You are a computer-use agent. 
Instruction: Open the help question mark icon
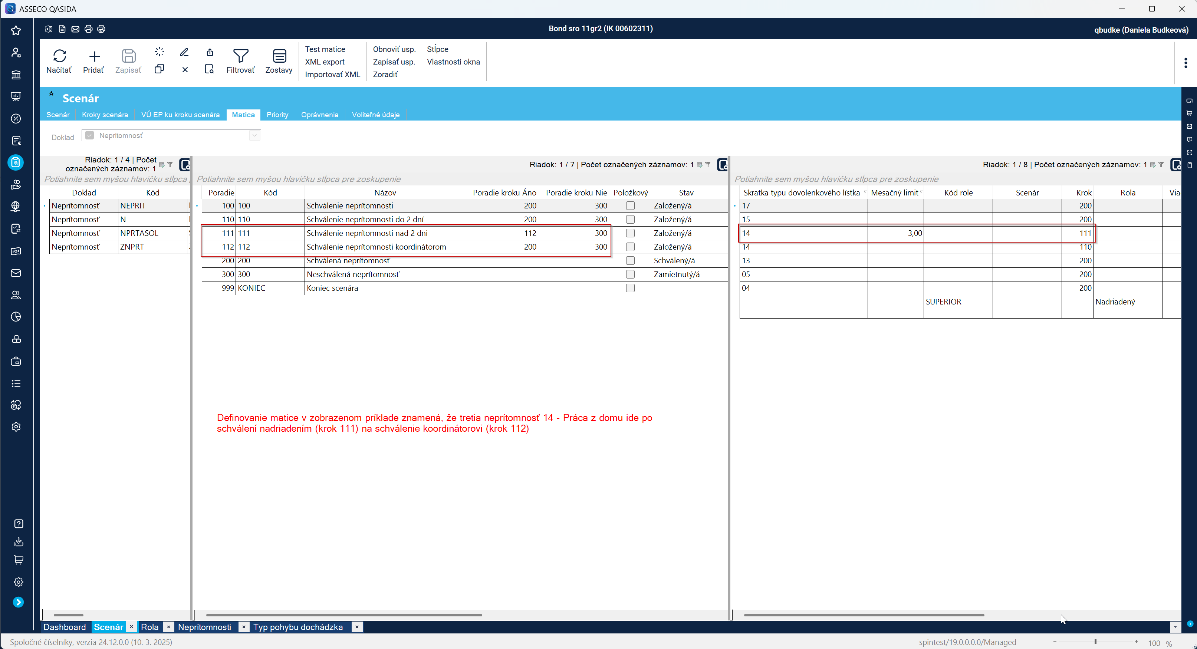[x=19, y=524]
